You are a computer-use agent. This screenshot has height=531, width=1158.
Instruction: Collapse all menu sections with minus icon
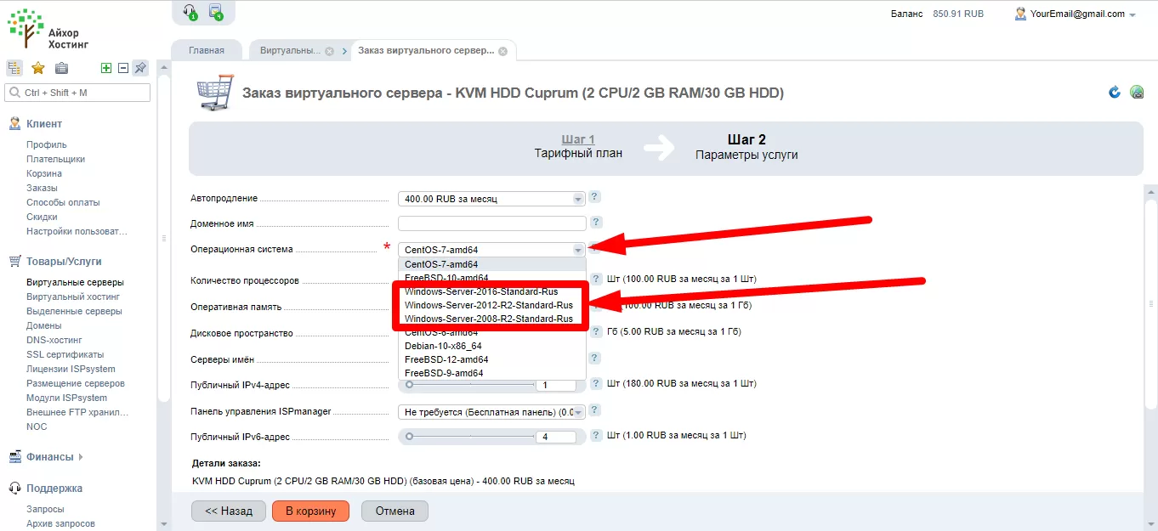pyautogui.click(x=122, y=68)
